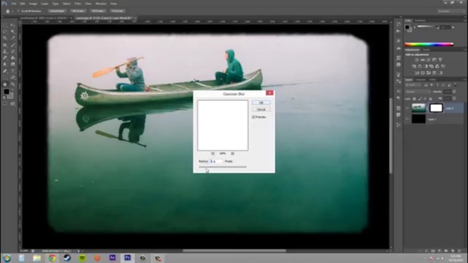Screen dimensions: 468x263
Task: Toggle Quick Mask mode icon
Action: (x=4, y=103)
